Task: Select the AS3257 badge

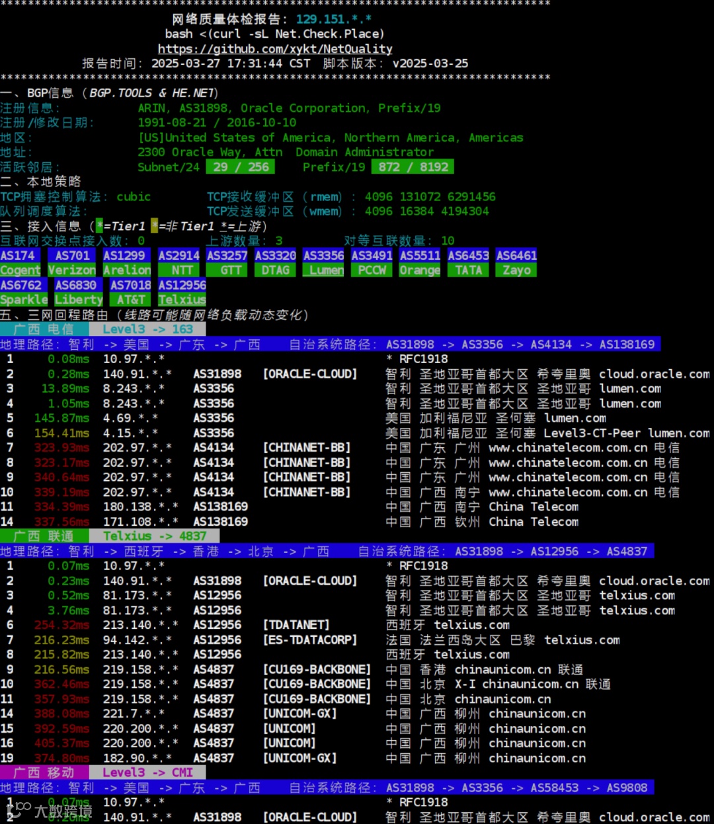Action: tap(227, 255)
